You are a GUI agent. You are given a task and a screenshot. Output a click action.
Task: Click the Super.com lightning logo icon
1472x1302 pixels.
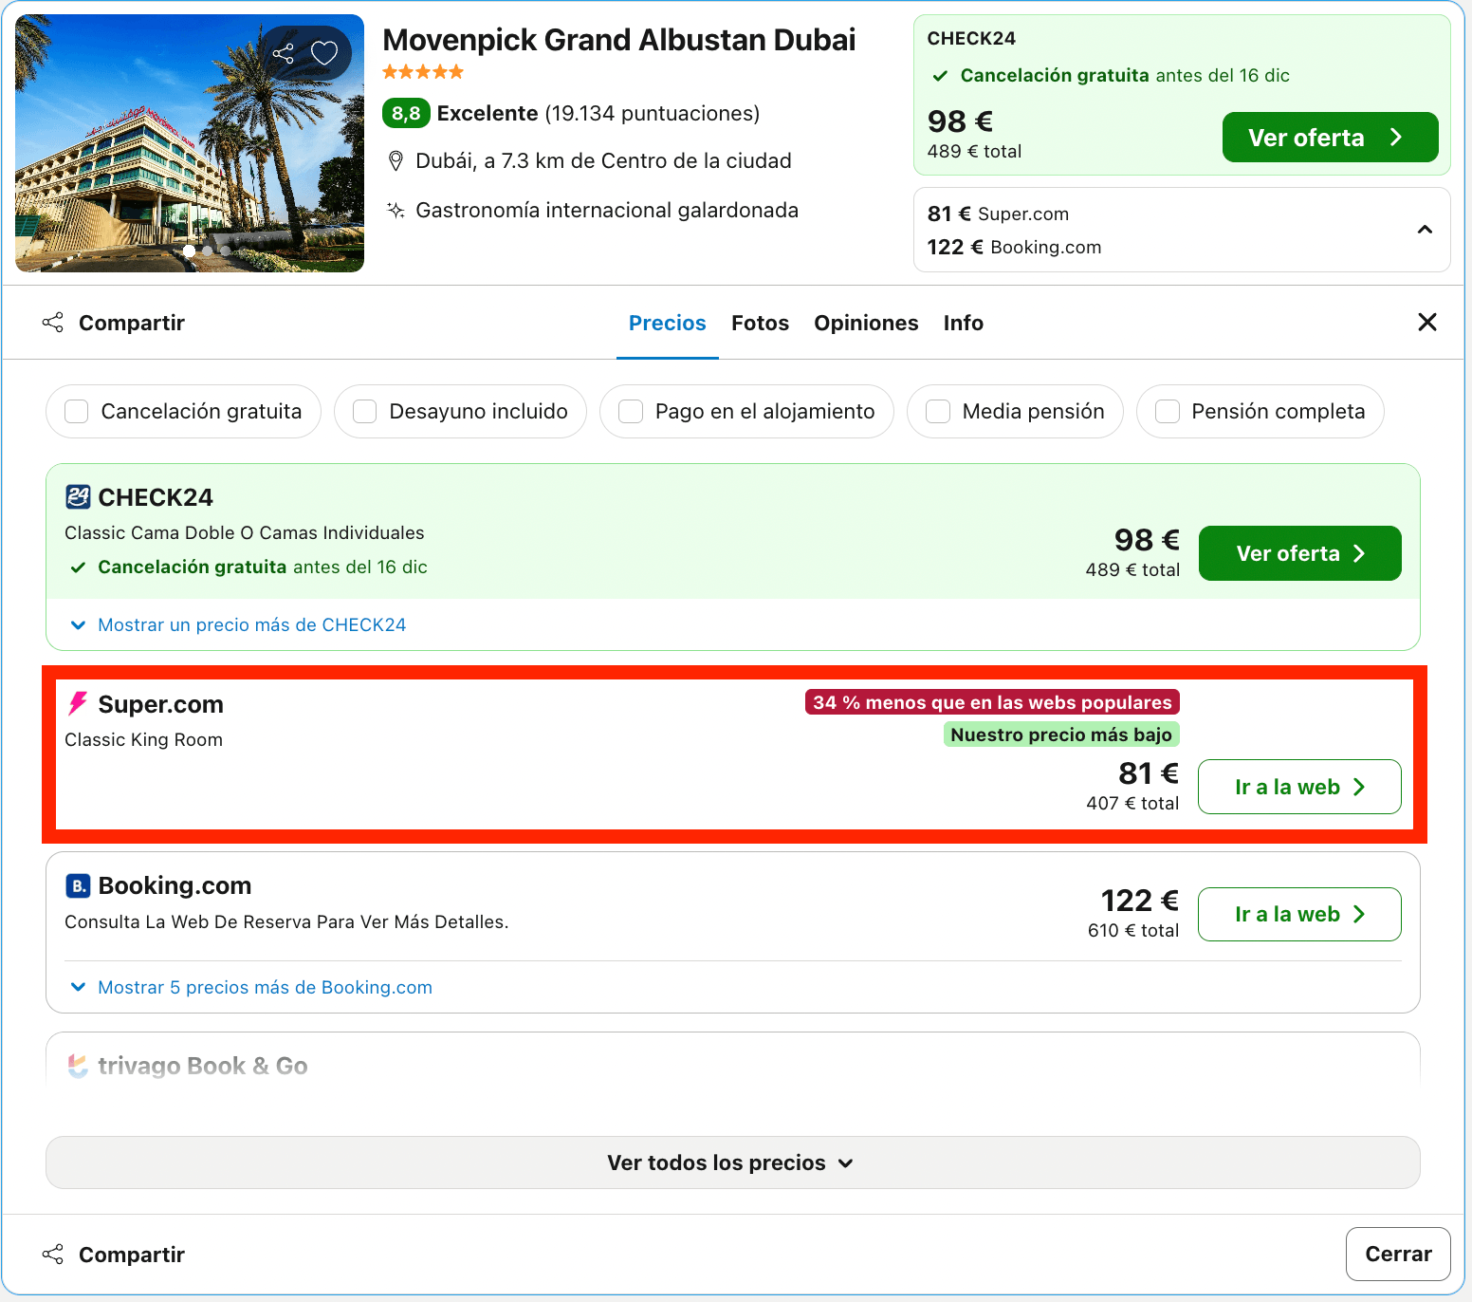pyautogui.click(x=78, y=704)
